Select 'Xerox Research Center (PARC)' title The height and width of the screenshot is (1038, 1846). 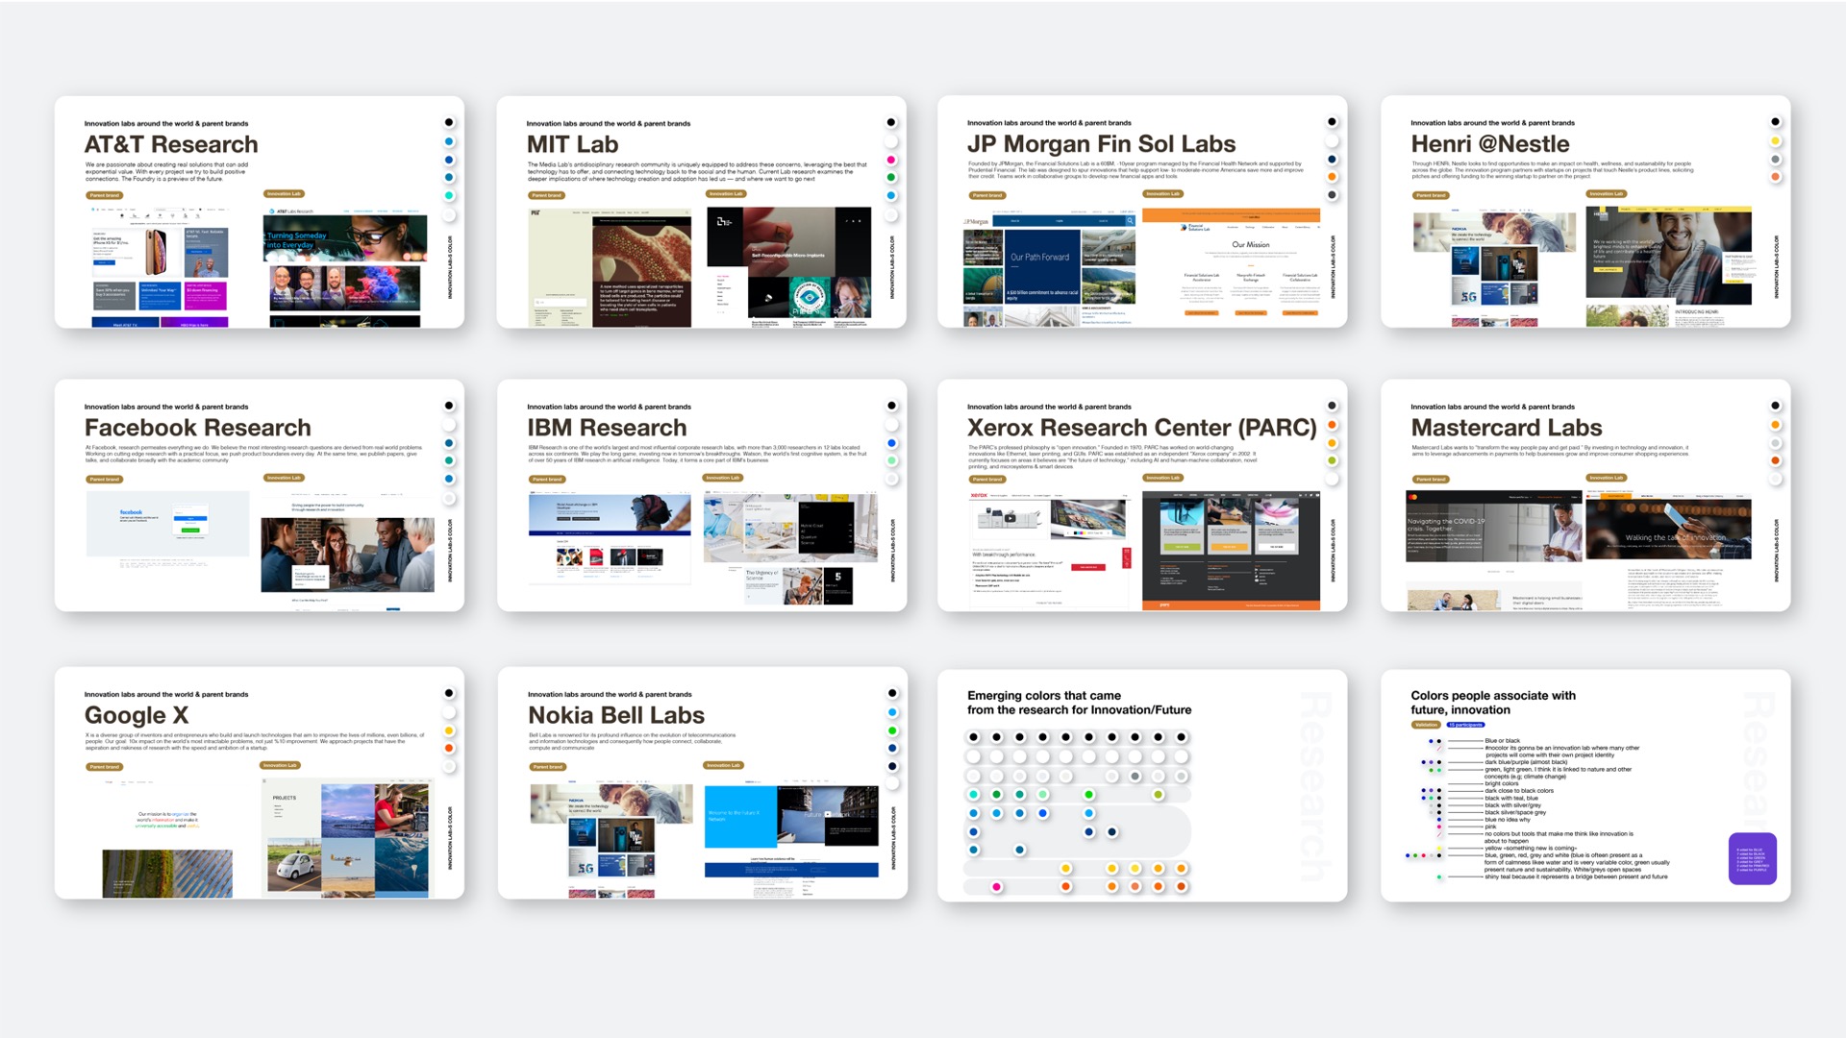point(1141,428)
